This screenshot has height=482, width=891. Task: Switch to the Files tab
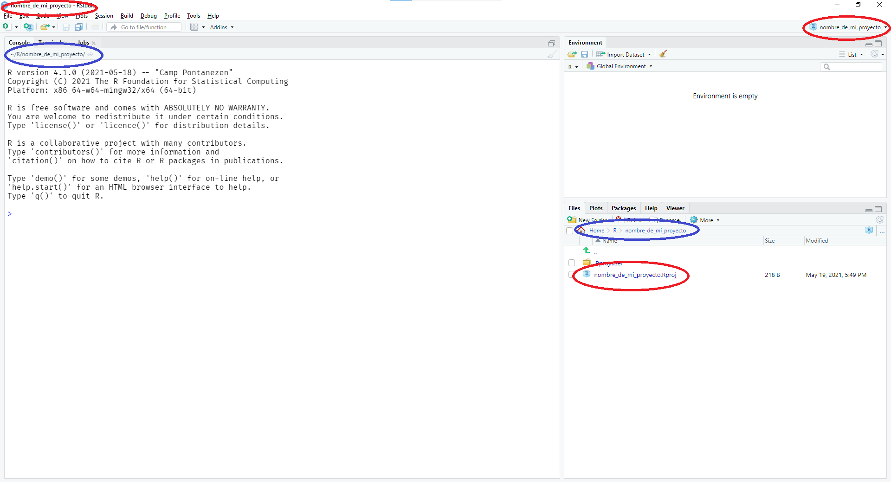click(x=574, y=208)
